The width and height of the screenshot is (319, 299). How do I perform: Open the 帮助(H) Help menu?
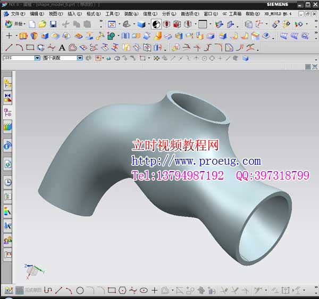253,14
